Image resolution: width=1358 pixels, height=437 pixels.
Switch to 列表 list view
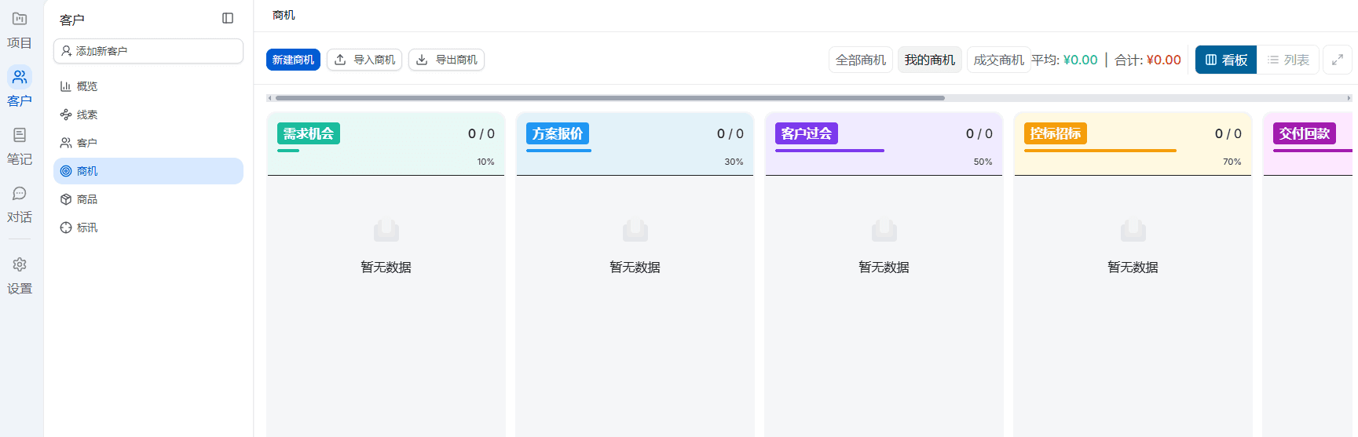click(1288, 60)
